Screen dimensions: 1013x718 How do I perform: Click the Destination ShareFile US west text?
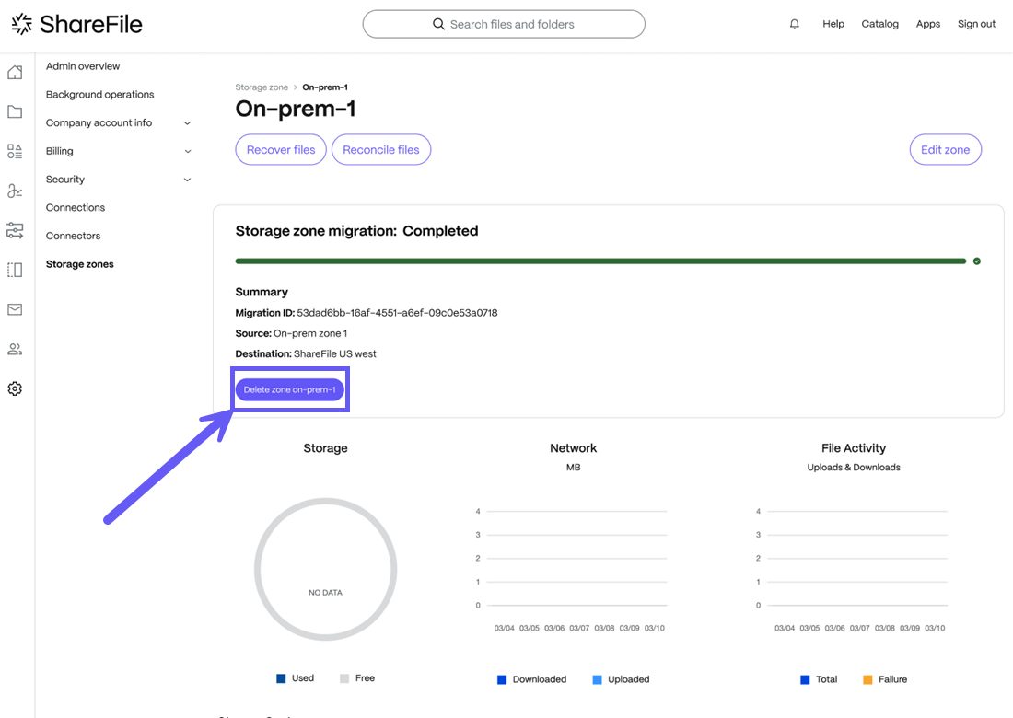[x=306, y=353]
